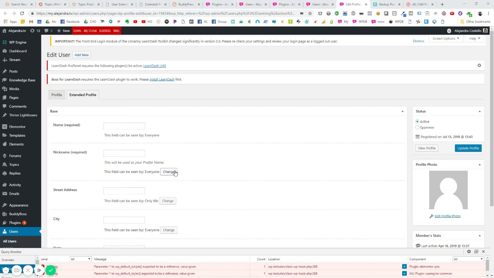Image resolution: width=494 pixels, height=278 pixels.
Task: Click the Chrome reload page button
Action: pos(22,13)
